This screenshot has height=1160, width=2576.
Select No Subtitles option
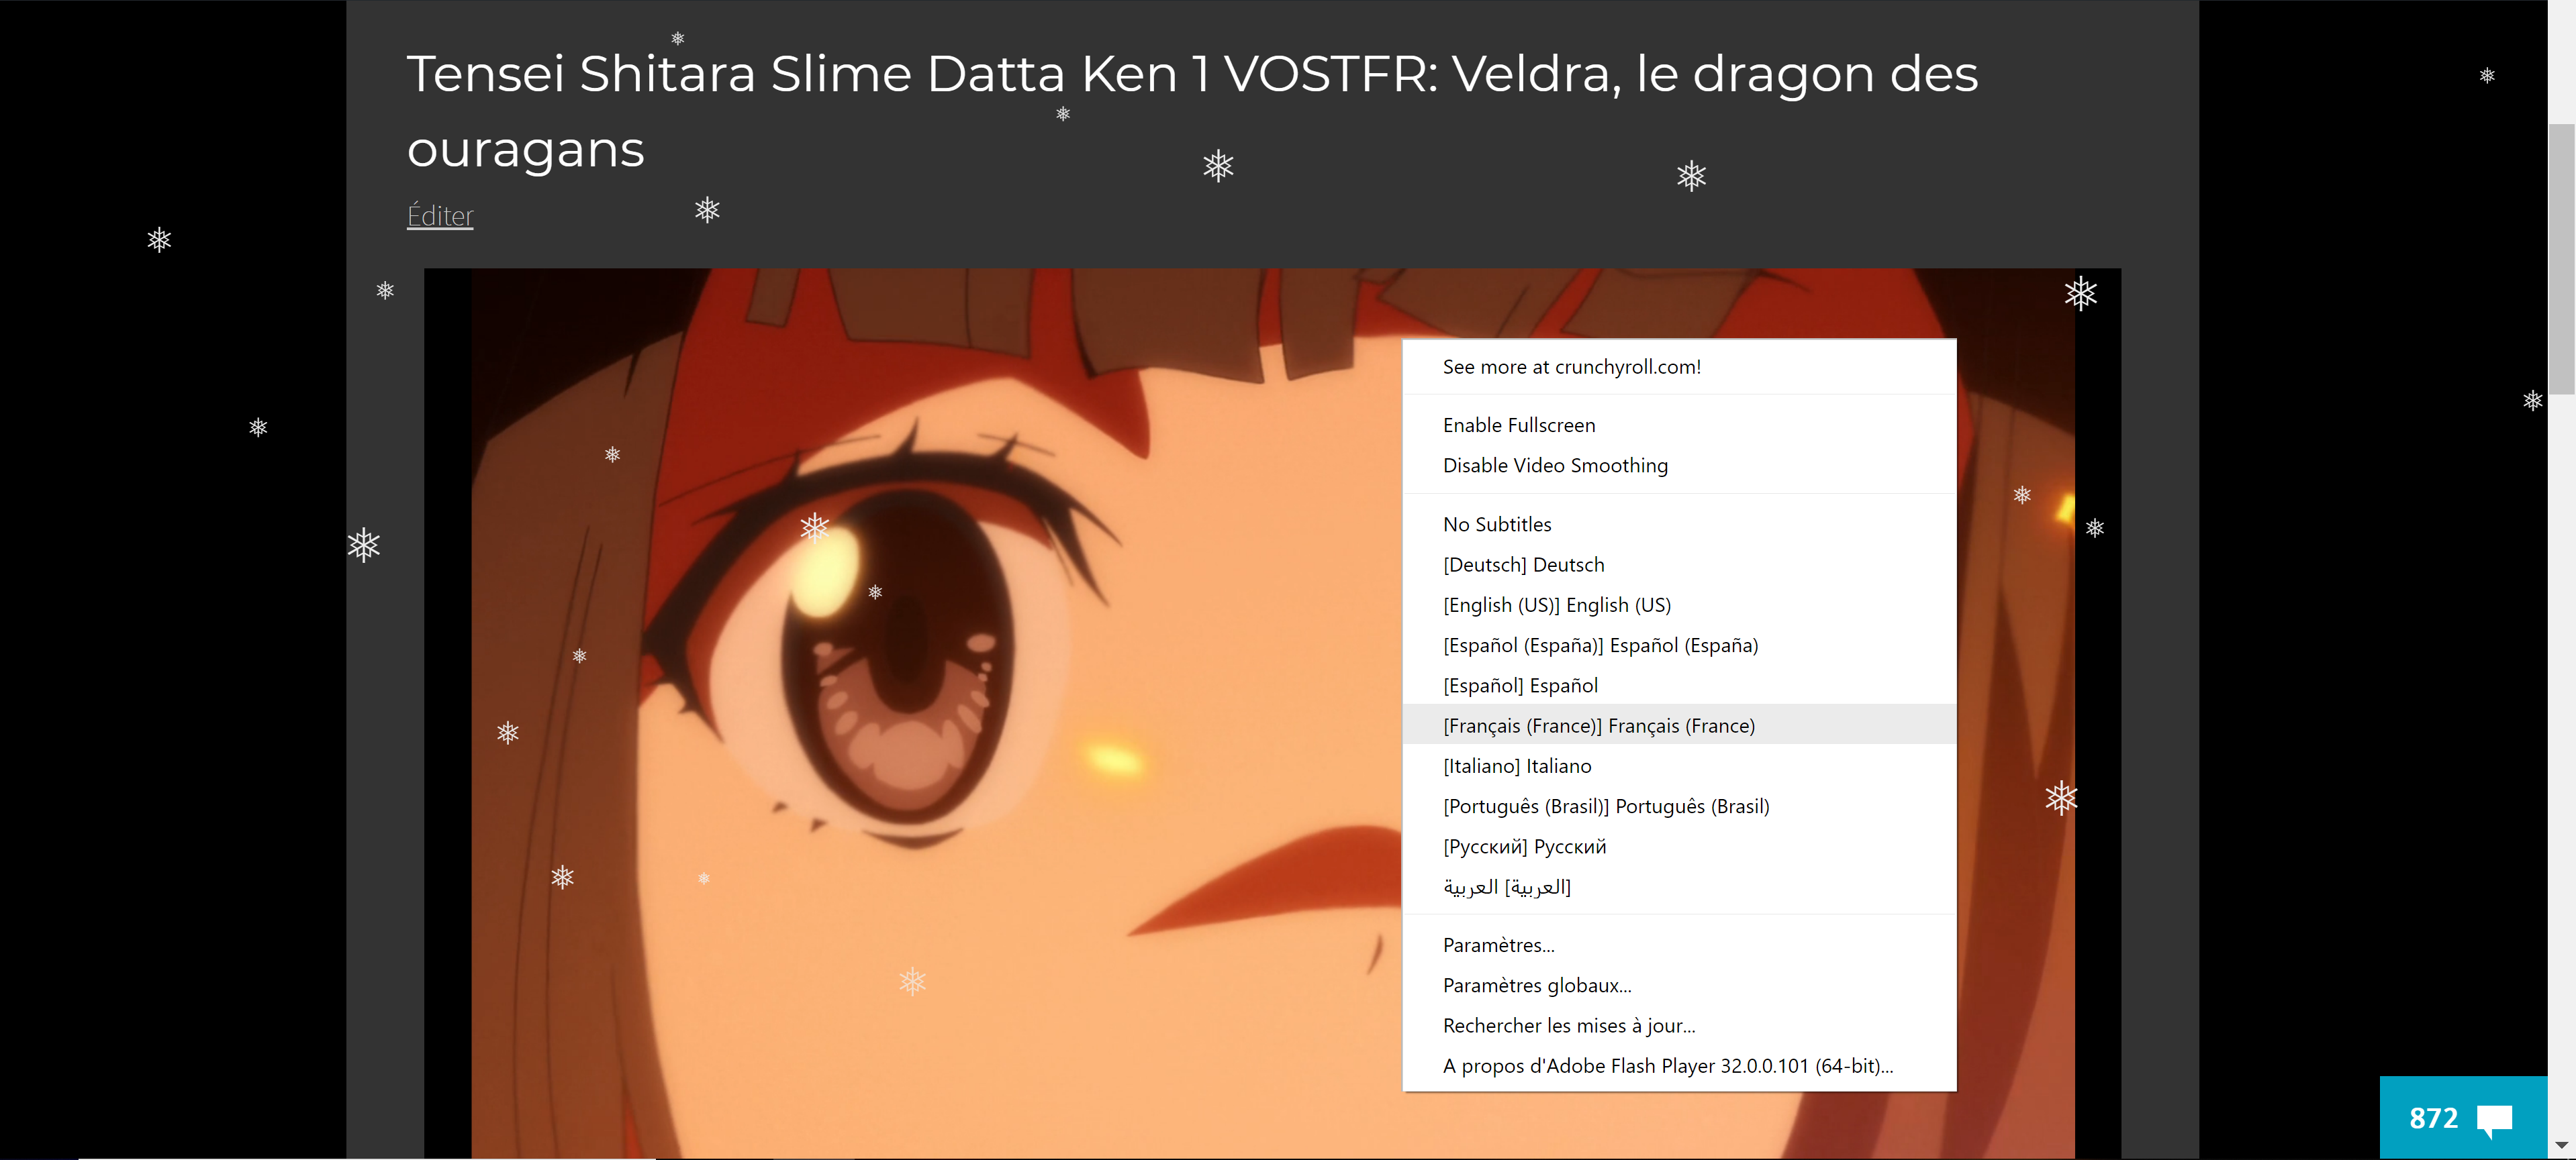(1679, 525)
